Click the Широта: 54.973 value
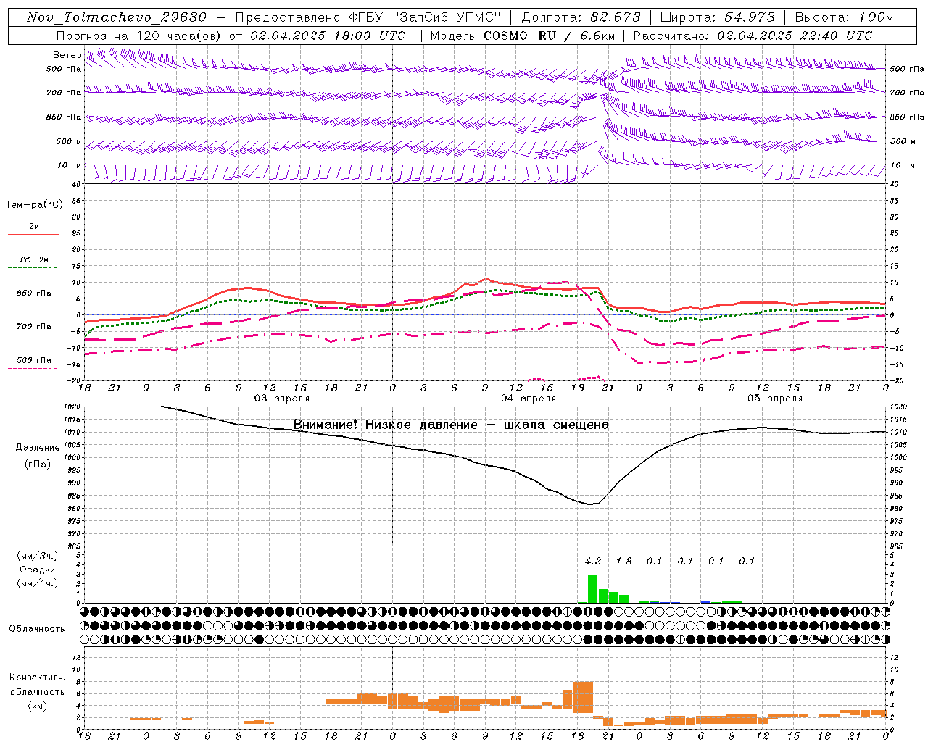 [x=718, y=17]
